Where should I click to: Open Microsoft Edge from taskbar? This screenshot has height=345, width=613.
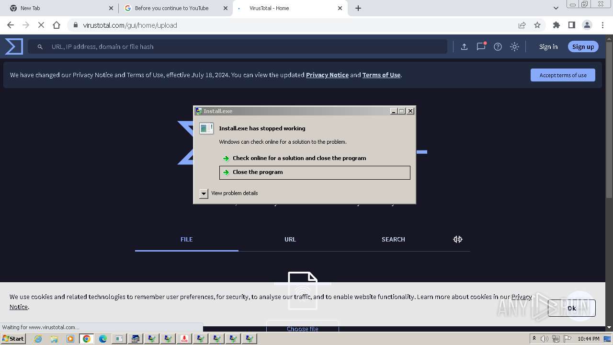[103, 339]
